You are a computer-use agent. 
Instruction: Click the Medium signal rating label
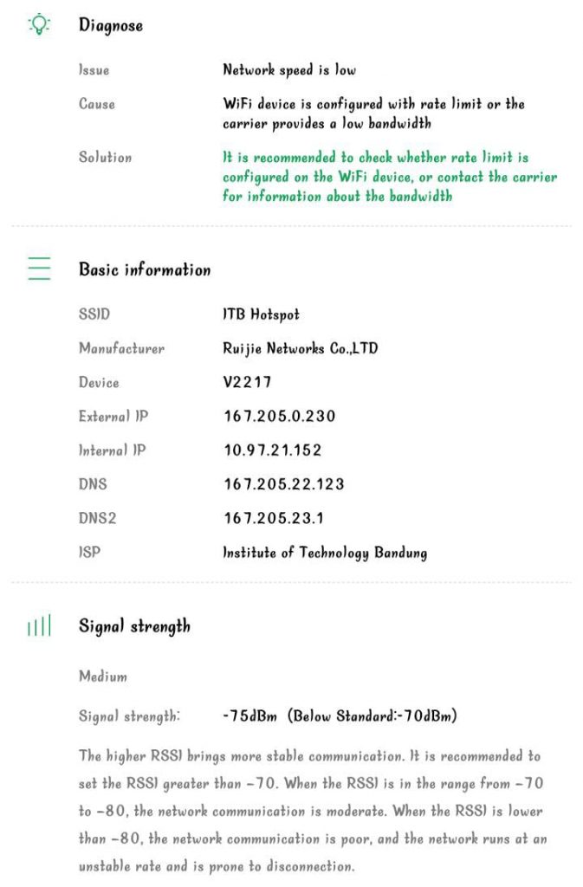tap(103, 677)
